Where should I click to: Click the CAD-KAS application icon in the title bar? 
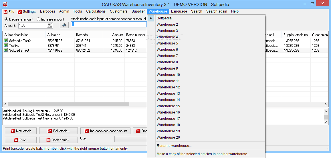(x=5, y=4)
